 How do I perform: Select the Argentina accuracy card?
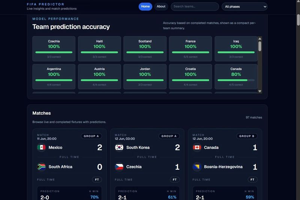pyautogui.click(x=54, y=77)
